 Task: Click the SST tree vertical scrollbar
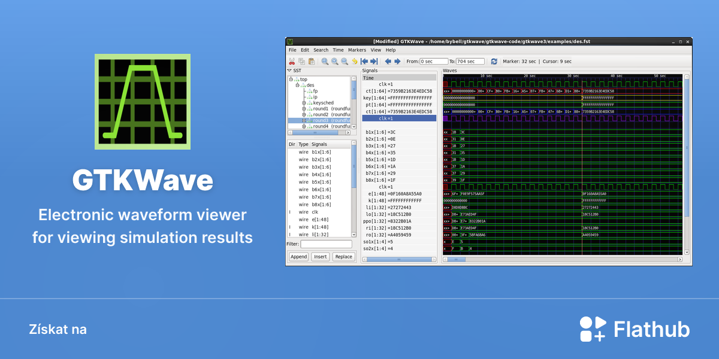click(354, 102)
